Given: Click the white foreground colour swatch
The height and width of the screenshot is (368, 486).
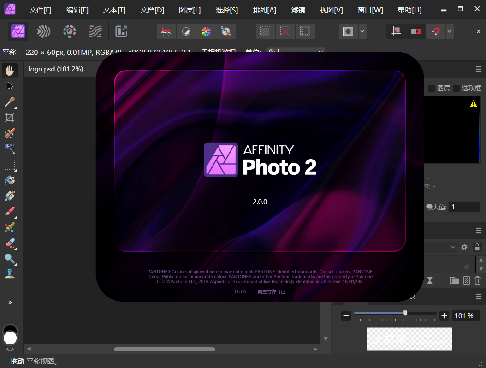Looking at the screenshot, I should click(10, 338).
